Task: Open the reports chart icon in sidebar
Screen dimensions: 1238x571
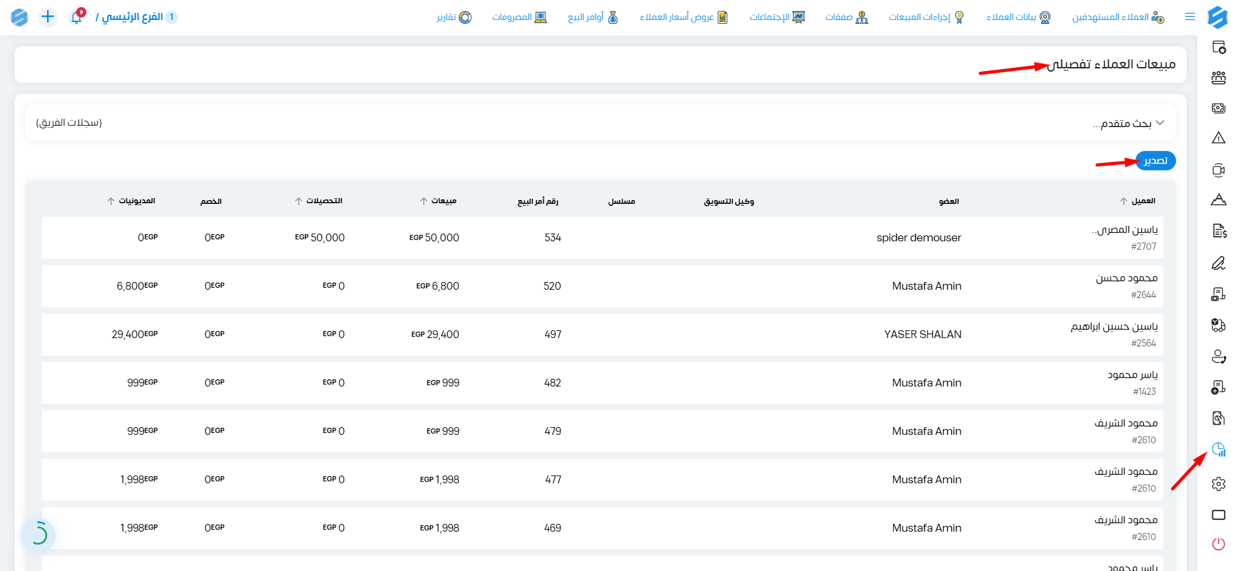Action: [1218, 450]
